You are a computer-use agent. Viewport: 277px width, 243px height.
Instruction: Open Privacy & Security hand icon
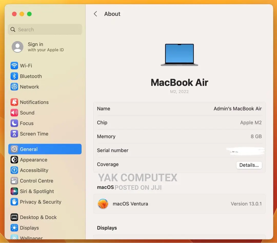click(14, 202)
